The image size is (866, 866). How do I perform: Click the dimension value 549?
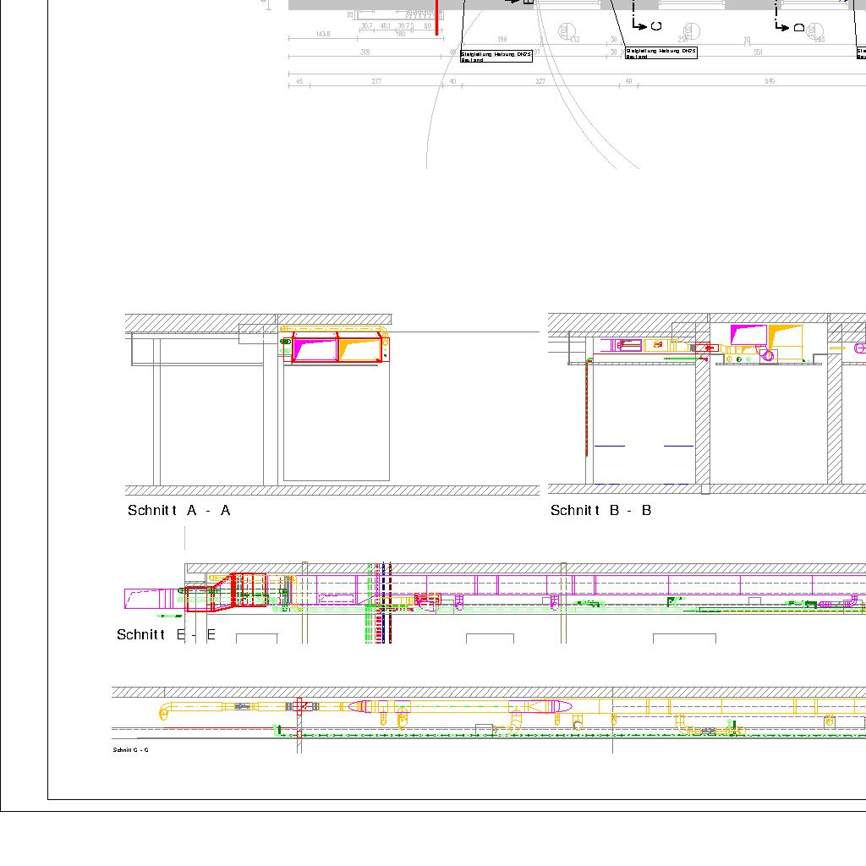coord(770,81)
